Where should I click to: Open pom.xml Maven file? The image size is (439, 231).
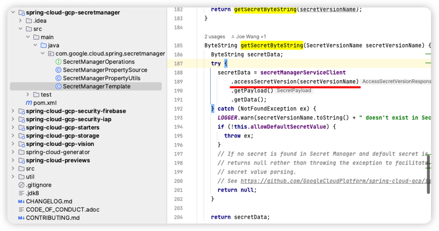coord(45,103)
